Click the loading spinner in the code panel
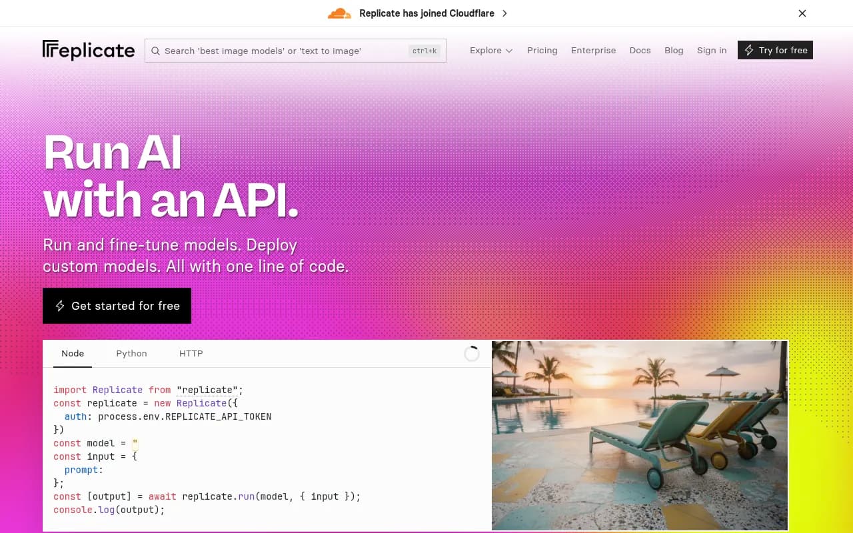Viewport: 853px width, 533px height. coord(472,353)
